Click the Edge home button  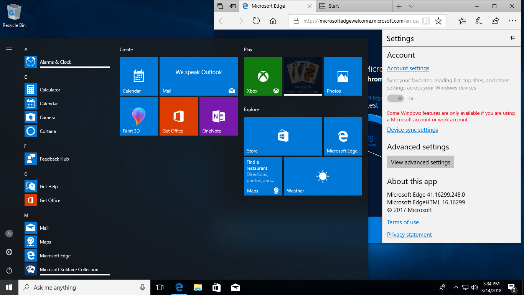click(273, 21)
